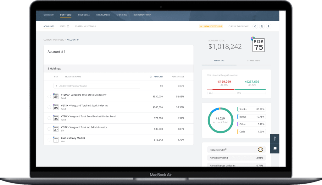Click the Classic Experience link

click(238, 26)
